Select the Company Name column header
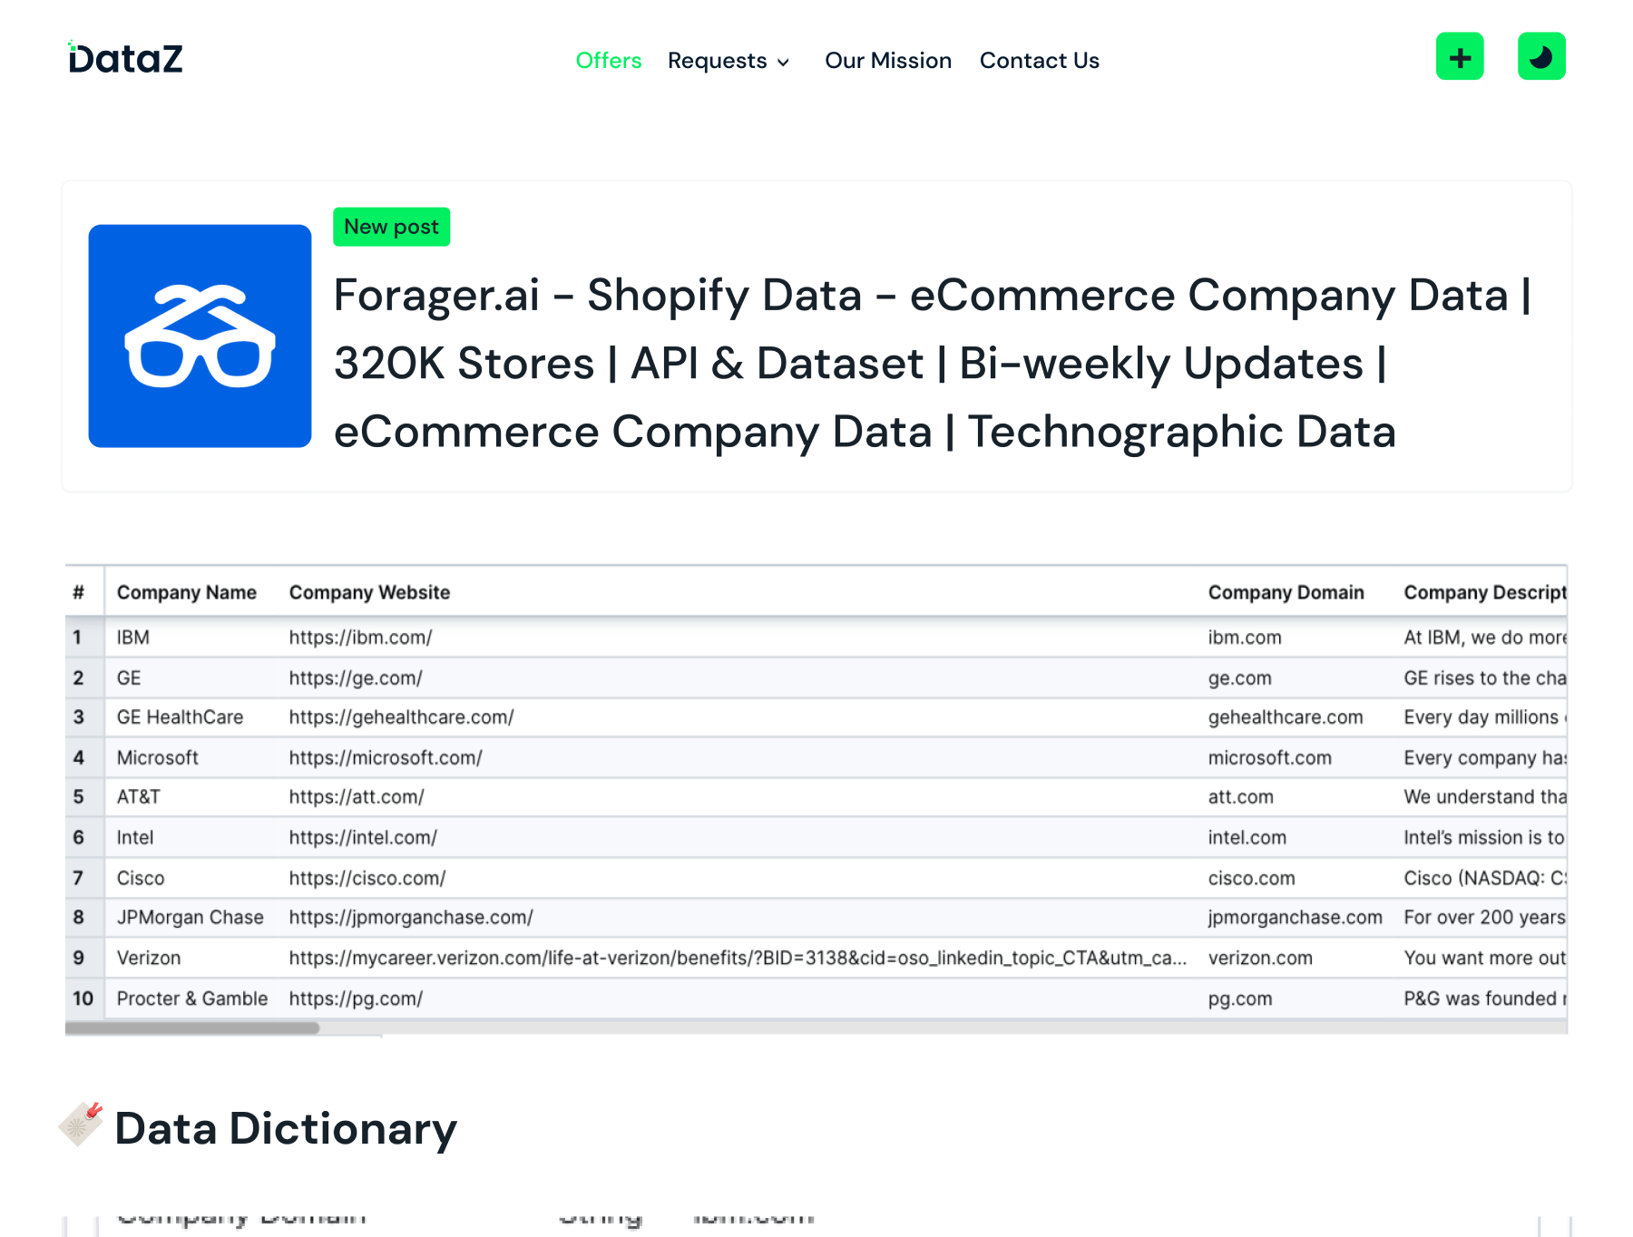This screenshot has width=1633, height=1237. click(187, 592)
